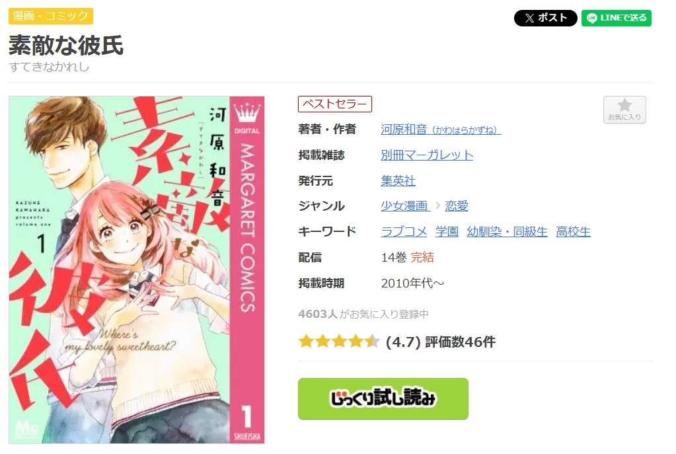Image resolution: width=676 pixels, height=454 pixels.
Task: Click the 素敵な彼氏 page title
Action: (66, 46)
